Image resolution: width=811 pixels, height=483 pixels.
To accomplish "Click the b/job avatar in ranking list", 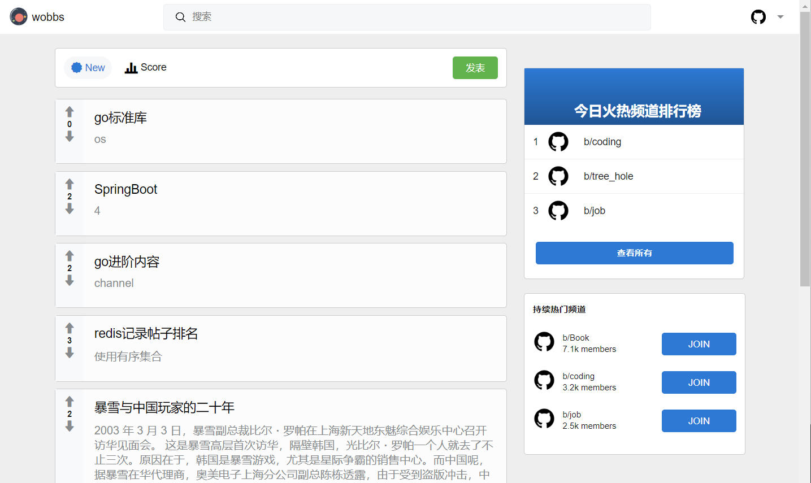I will [558, 210].
